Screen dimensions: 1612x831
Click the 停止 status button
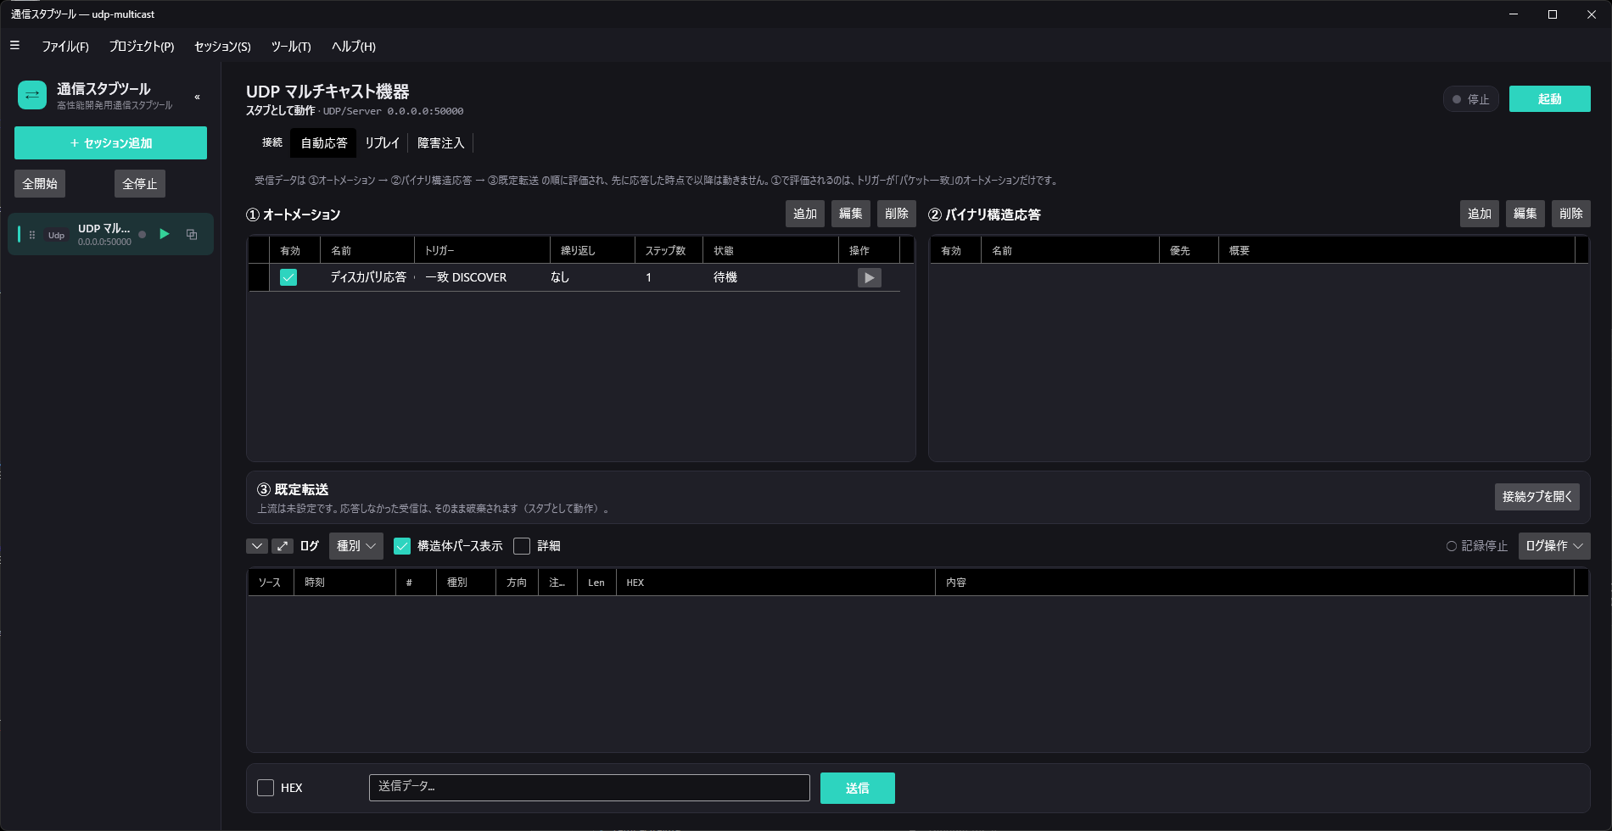[x=1471, y=99]
